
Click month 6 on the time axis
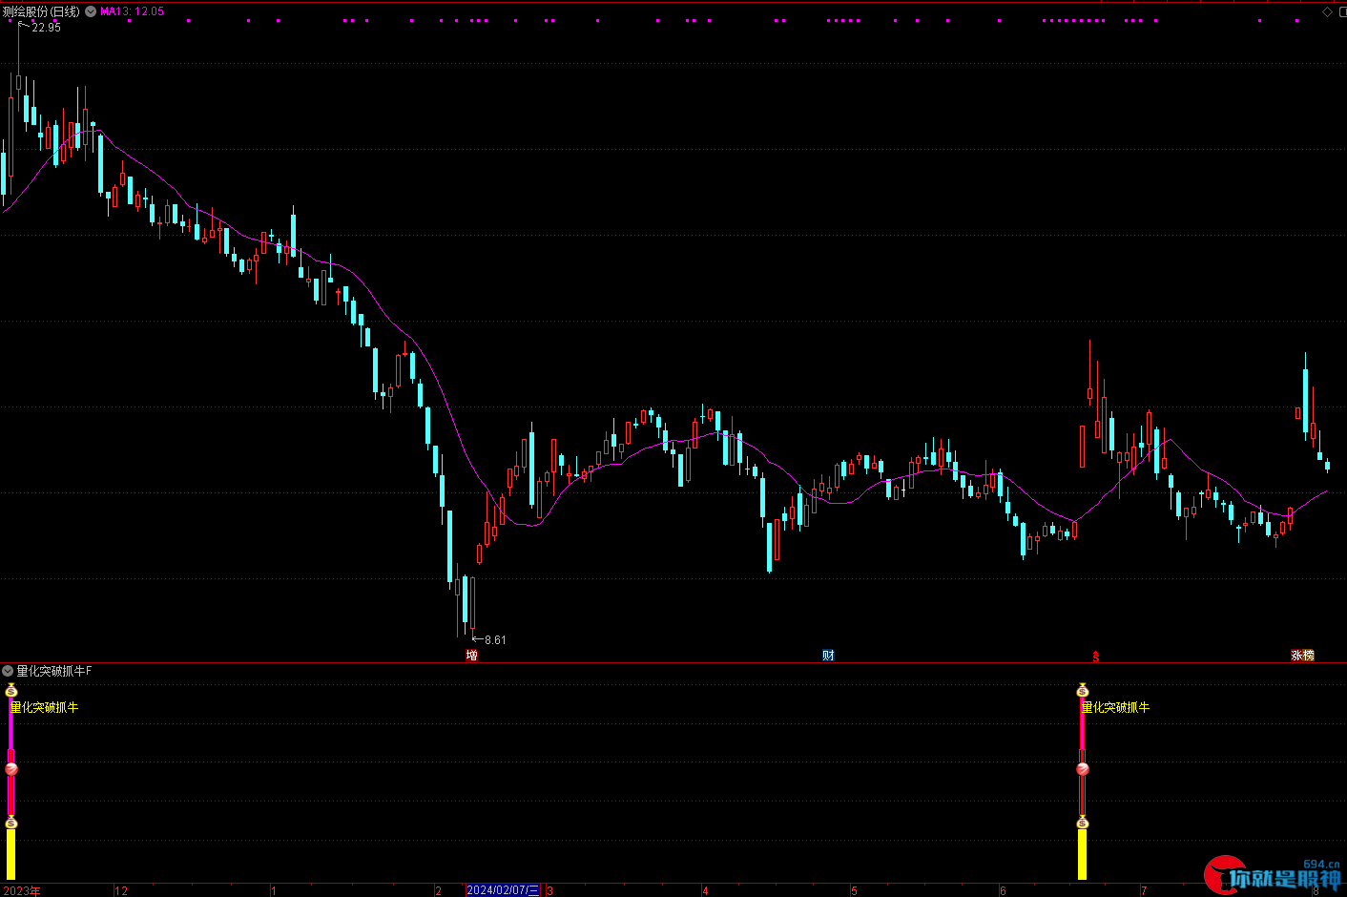[x=1003, y=890]
